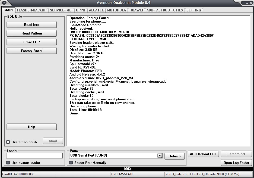Click the 'DiskSize: 3.69 GB' log line
Image resolution: width=254 pixels, height=178 pixels.
(83, 50)
